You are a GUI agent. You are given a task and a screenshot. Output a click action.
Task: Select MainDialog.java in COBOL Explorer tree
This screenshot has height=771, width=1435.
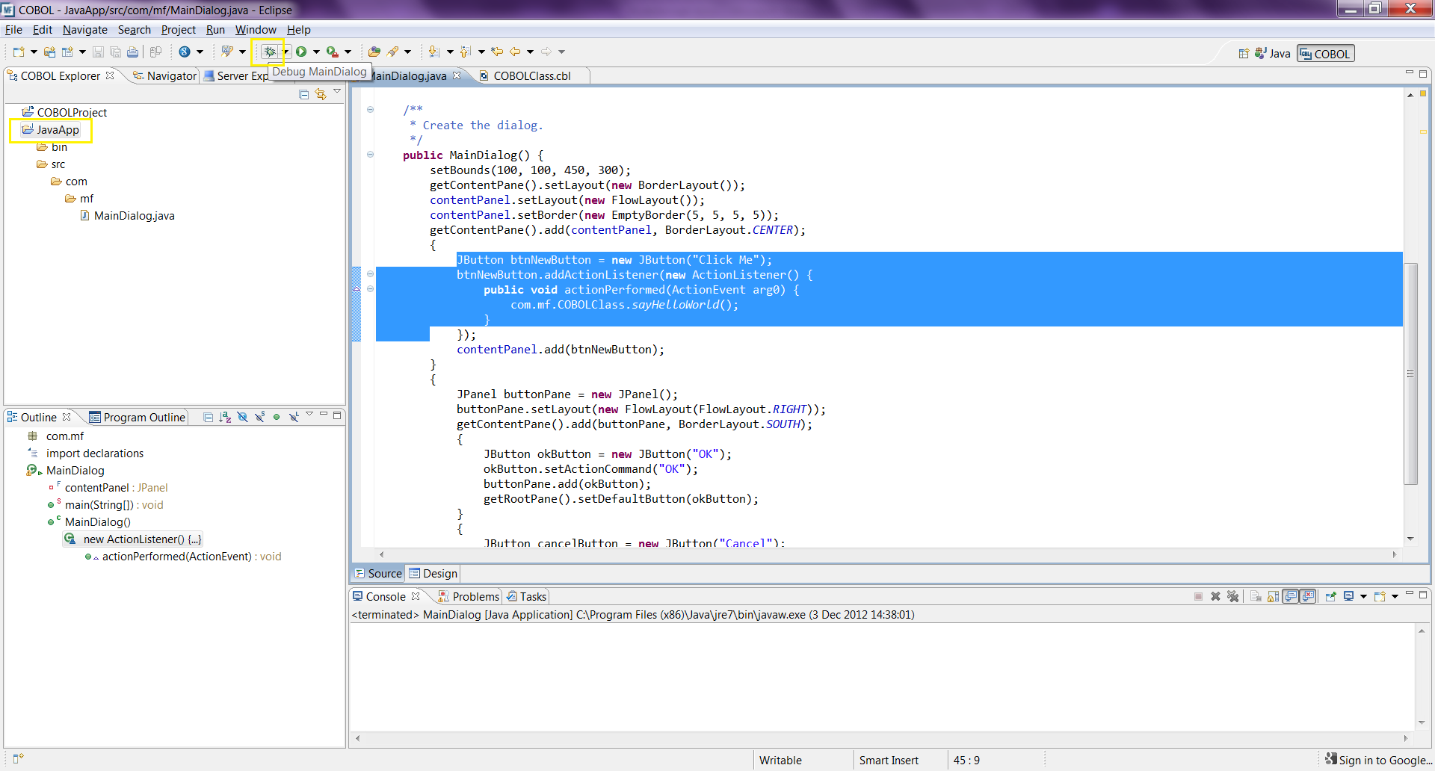point(134,216)
